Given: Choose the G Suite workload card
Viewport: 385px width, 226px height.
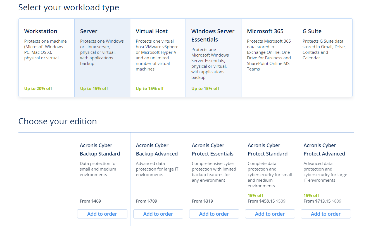Looking at the screenshot, I should [325, 58].
